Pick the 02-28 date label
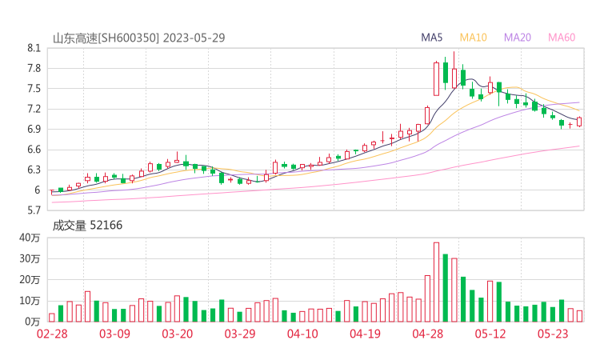This screenshot has height=352, width=592. click(52, 334)
